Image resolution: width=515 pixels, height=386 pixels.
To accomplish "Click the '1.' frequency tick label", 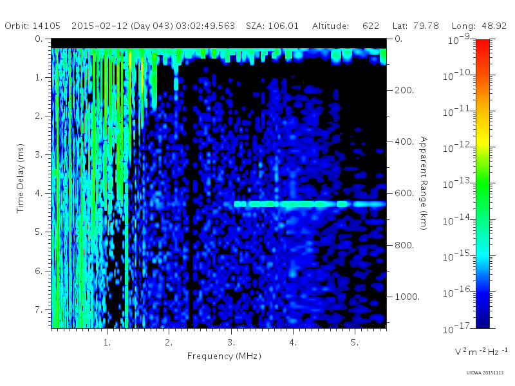I will pos(107,343).
